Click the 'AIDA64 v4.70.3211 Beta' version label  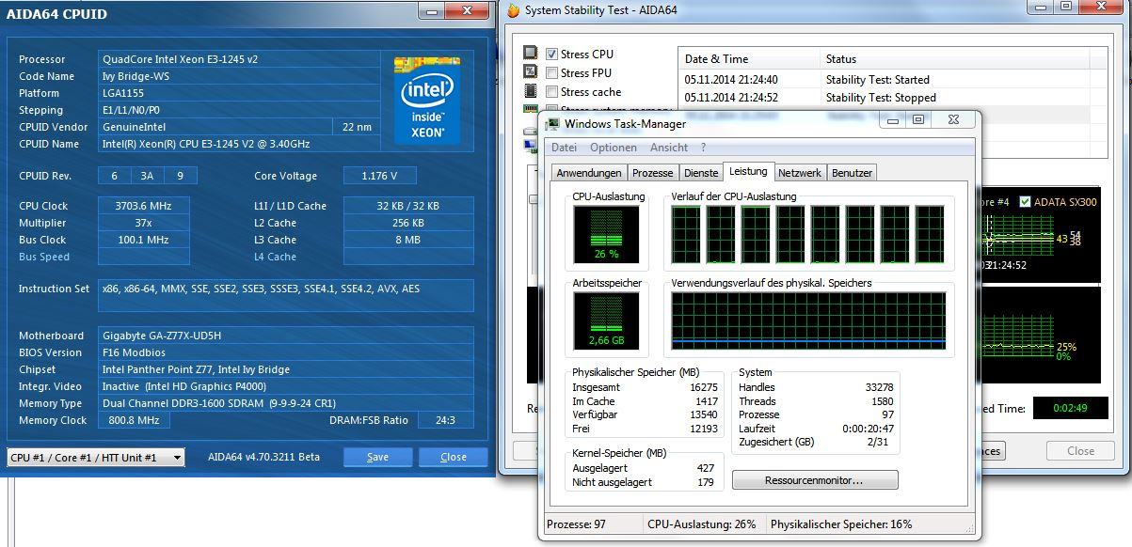263,457
